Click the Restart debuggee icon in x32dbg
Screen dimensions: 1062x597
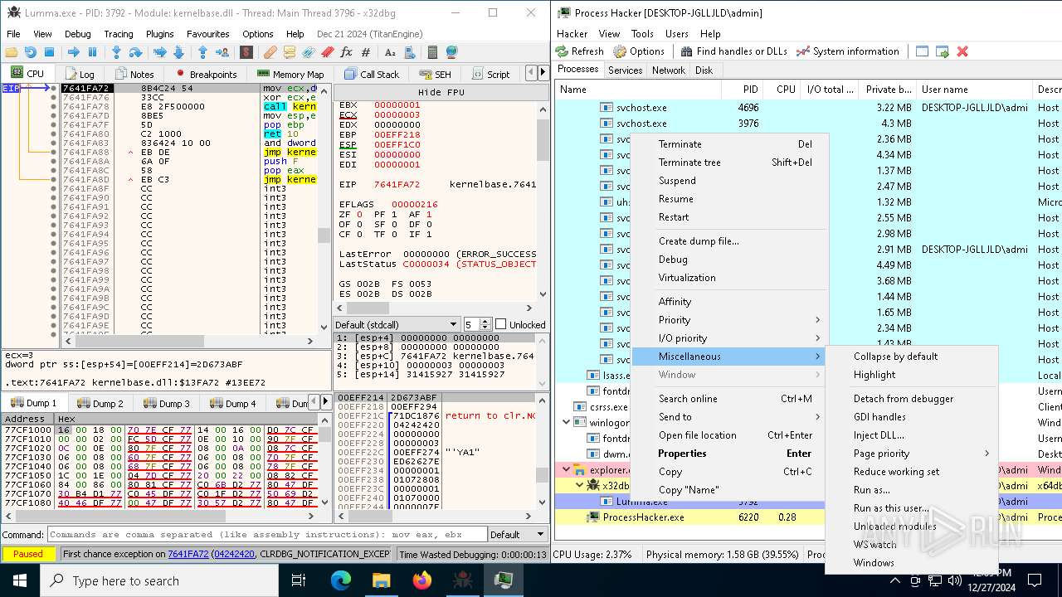tap(31, 52)
